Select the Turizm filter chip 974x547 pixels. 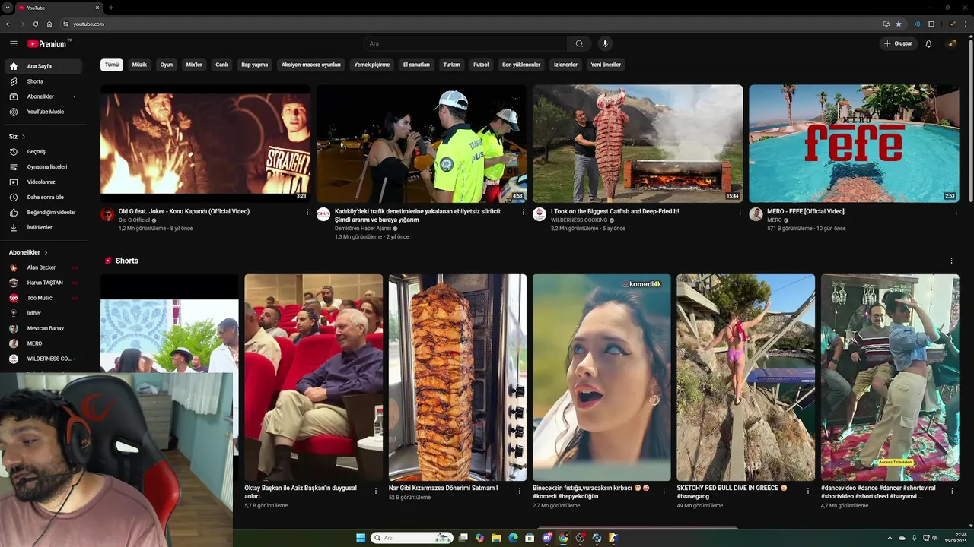click(452, 65)
